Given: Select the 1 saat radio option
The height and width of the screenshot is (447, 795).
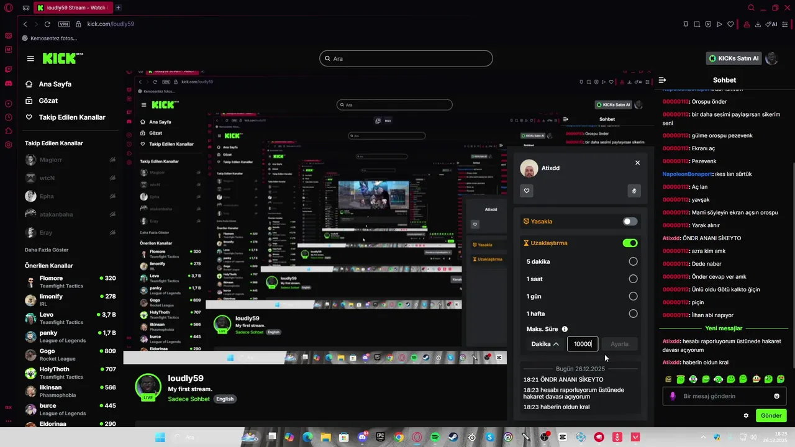Looking at the screenshot, I should pyautogui.click(x=633, y=279).
